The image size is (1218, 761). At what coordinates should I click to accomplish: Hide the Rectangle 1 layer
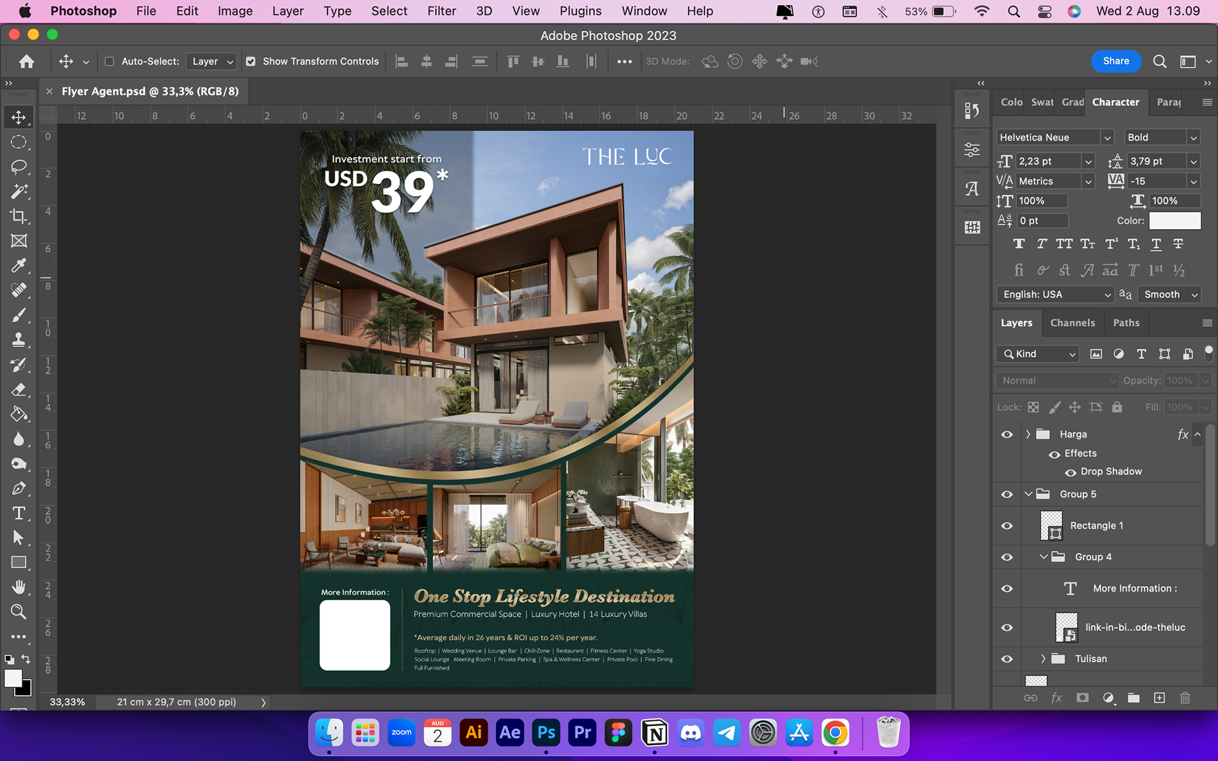pyautogui.click(x=1007, y=526)
